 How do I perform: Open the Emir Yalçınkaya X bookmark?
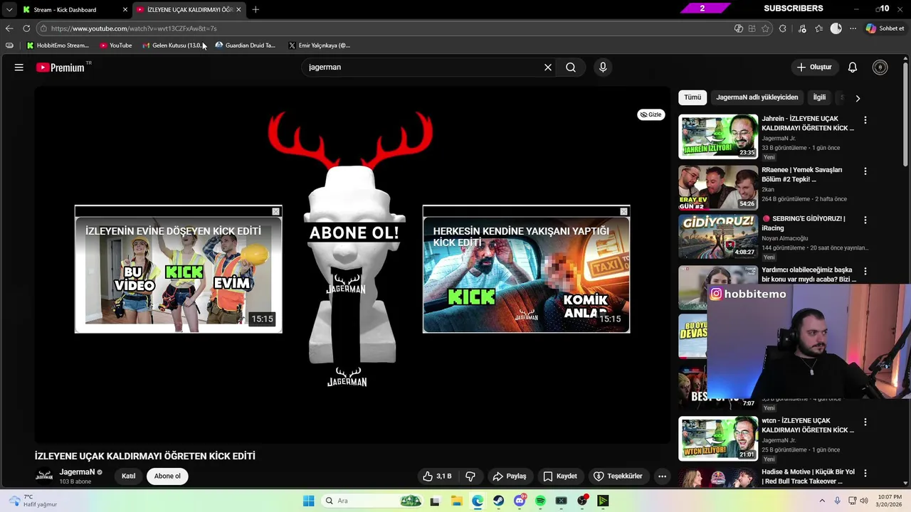(320, 46)
